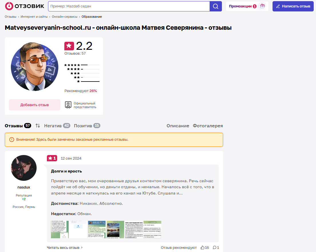Open comments via speech bubble icon

[215, 247]
